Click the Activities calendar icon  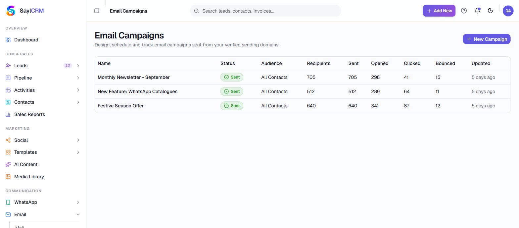tap(8, 90)
